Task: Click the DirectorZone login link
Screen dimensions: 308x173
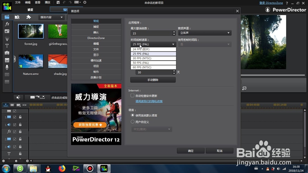Action: click(271, 3)
